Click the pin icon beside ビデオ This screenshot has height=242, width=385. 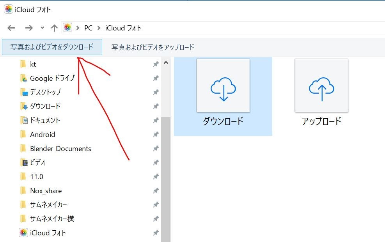(156, 162)
